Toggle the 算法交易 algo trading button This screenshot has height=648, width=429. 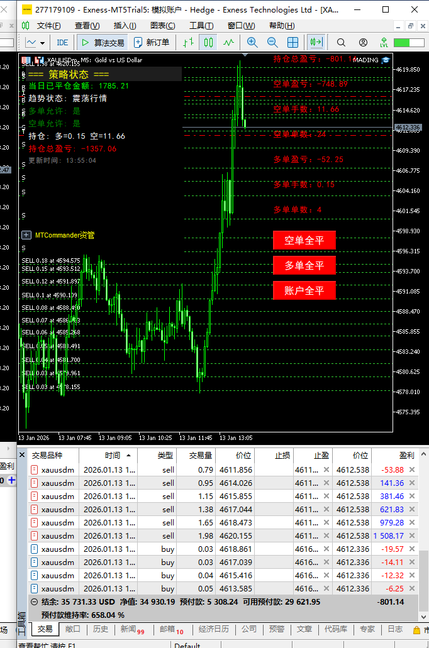[103, 43]
